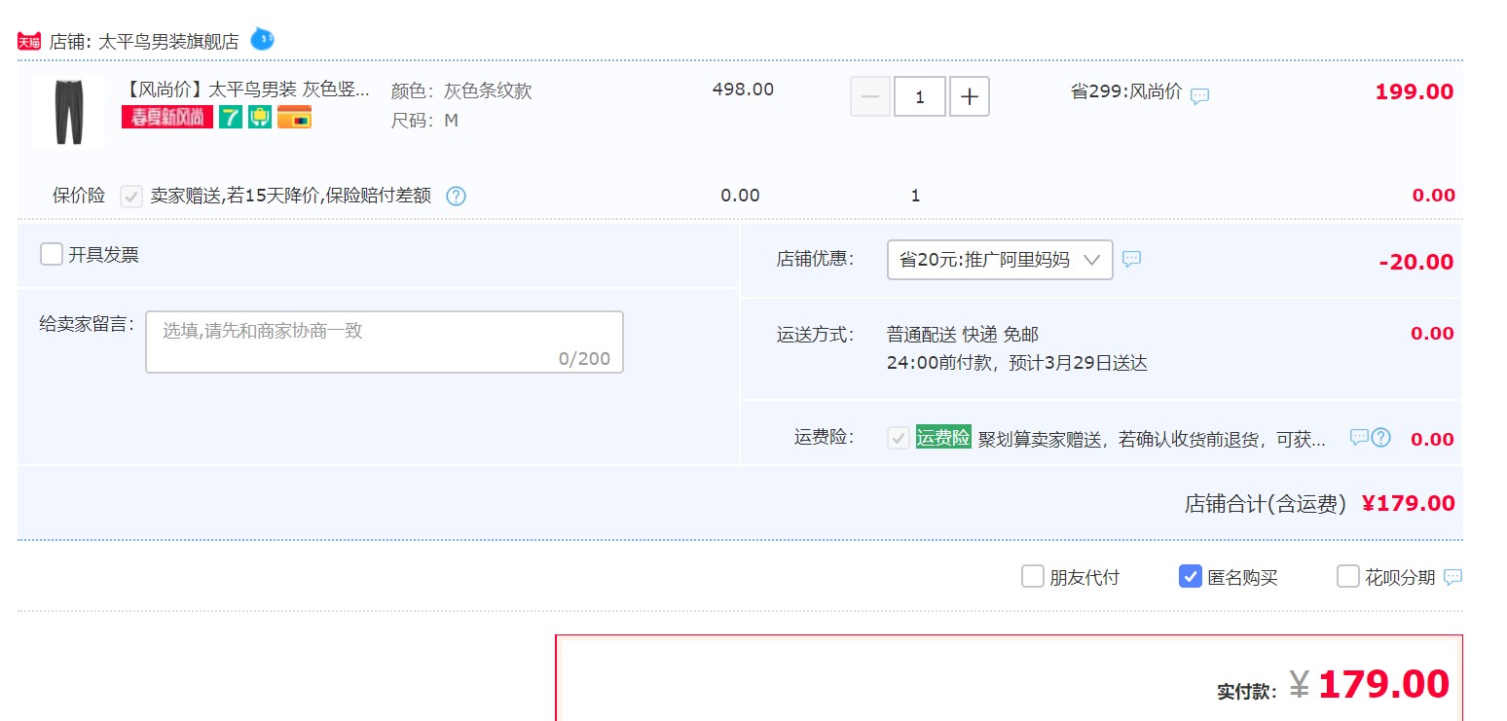
Task: Enable the 朋友代付 checkbox
Action: (1033, 577)
